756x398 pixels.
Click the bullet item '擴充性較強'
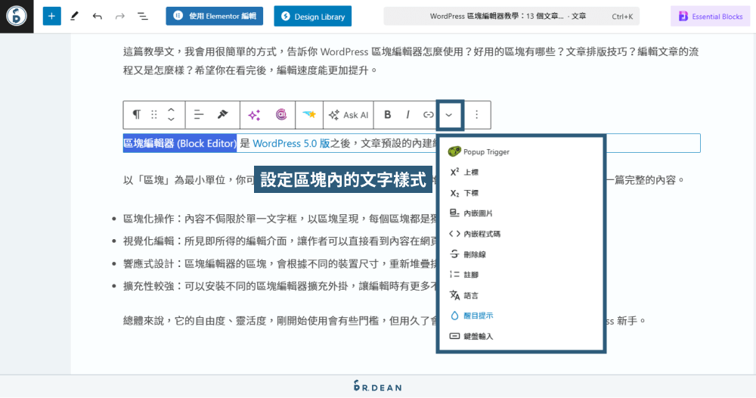pos(280,286)
